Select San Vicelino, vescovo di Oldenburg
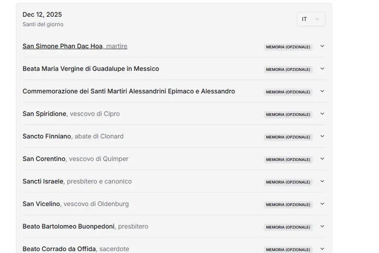 [x=75, y=204]
